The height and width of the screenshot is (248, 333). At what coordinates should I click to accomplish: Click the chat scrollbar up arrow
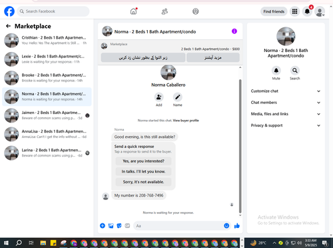240,67
